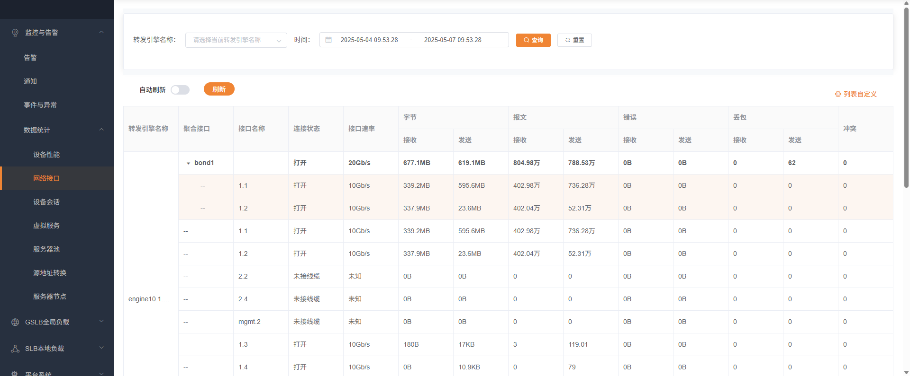Click the 重置 button

point(574,40)
